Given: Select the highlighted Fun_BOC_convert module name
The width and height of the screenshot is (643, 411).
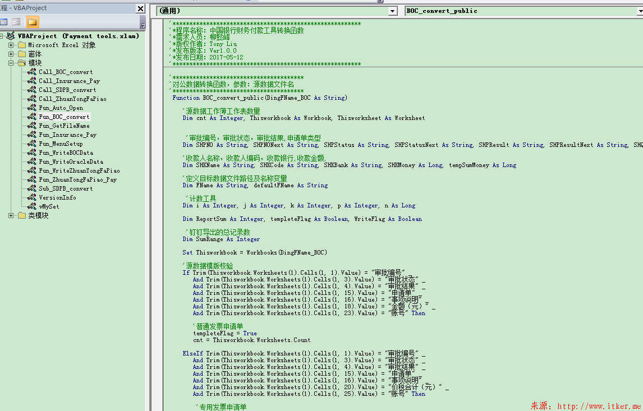Looking at the screenshot, I should pyautogui.click(x=64, y=117).
